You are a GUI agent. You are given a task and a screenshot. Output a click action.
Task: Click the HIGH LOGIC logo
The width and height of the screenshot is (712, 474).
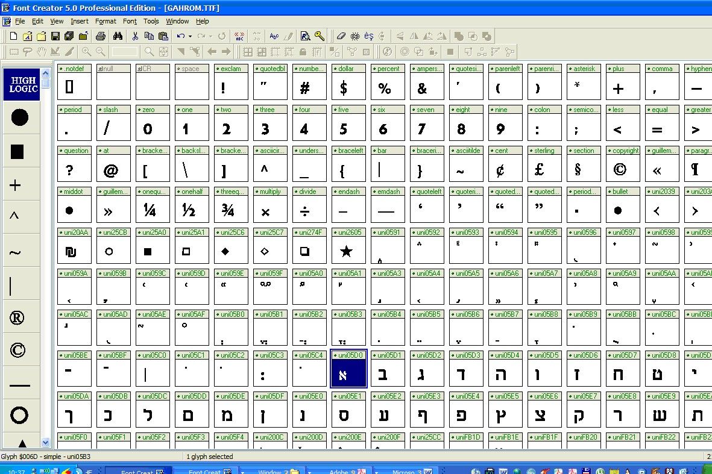pos(22,84)
